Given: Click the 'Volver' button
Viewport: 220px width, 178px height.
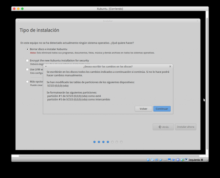Looking at the screenshot, I should tap(143, 109).
